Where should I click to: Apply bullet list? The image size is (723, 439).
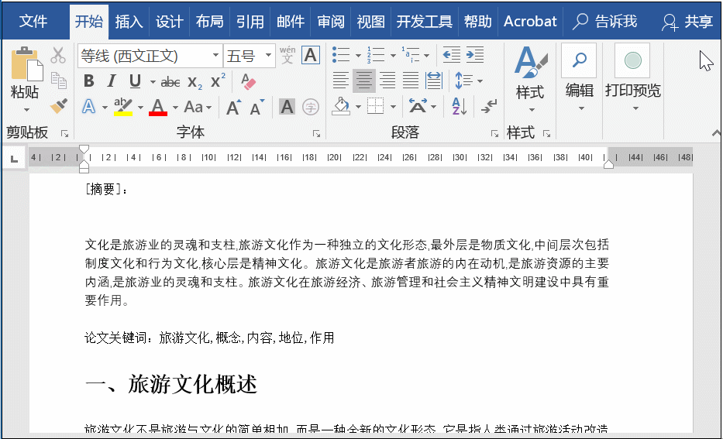click(341, 55)
